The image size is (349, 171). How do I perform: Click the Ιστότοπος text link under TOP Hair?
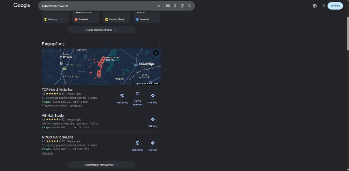tap(76, 106)
